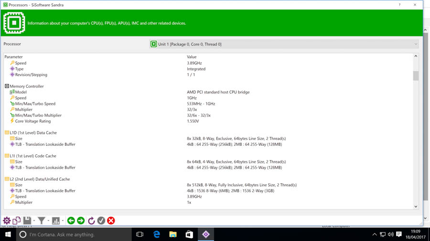Go back with green left arrow
Image resolution: width=430 pixels, height=241 pixels.
[x=71, y=221]
